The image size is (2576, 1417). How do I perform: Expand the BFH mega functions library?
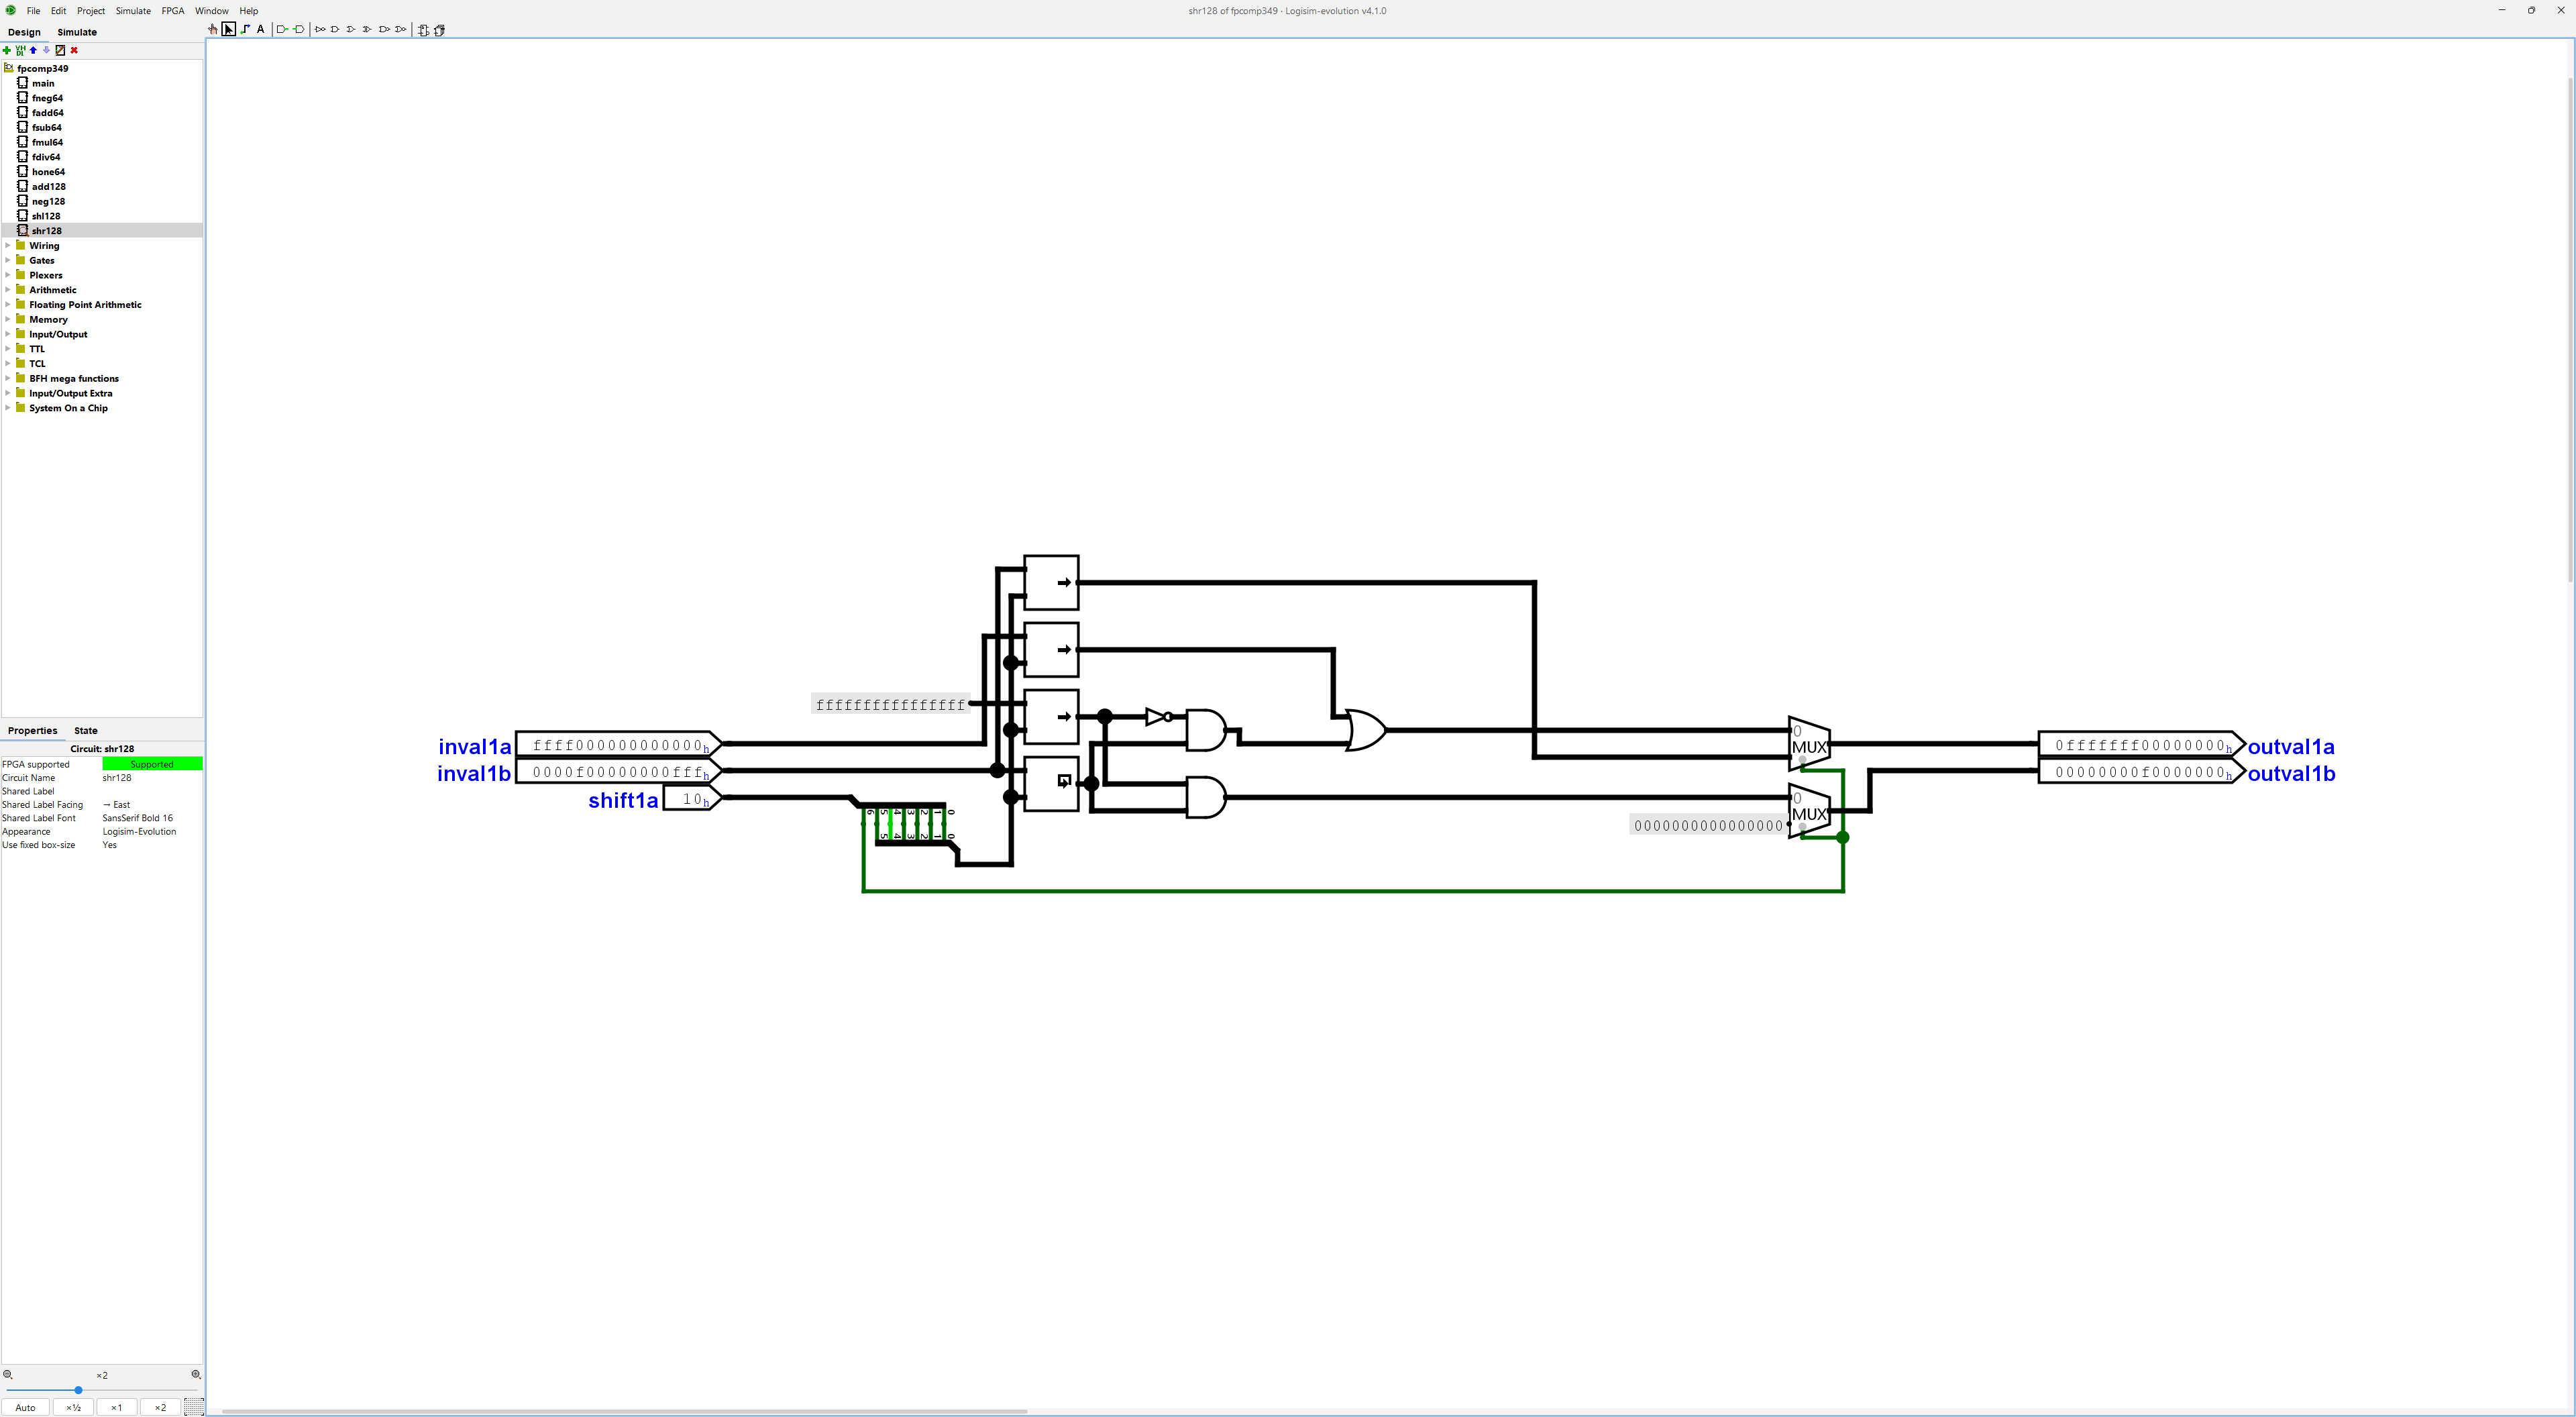8,378
